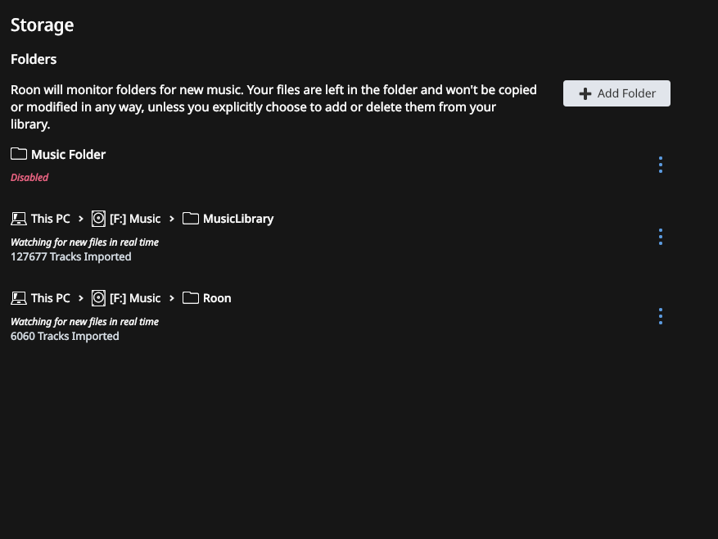The image size is (718, 539).
Task: Select the Roon folder label
Action: [x=217, y=298]
